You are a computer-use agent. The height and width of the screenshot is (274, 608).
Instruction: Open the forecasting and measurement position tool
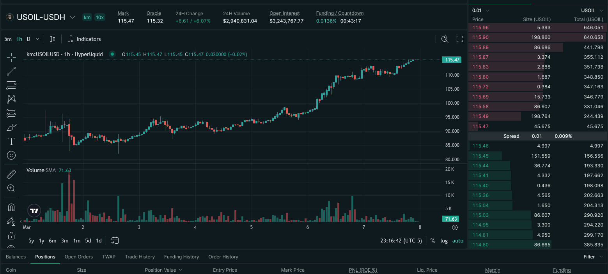click(x=11, y=113)
